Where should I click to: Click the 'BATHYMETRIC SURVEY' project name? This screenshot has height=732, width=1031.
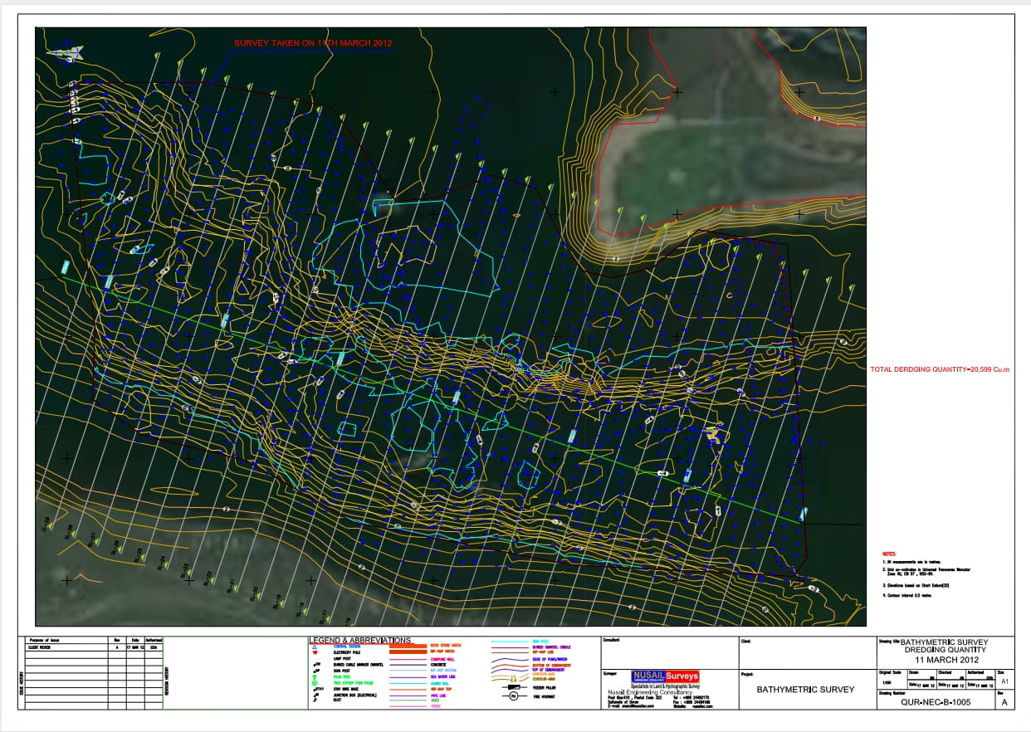(805, 690)
